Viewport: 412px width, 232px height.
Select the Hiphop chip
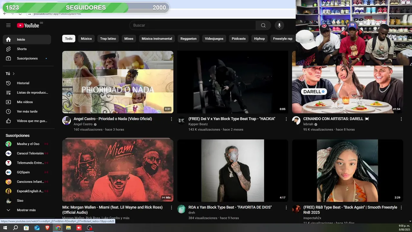tap(259, 39)
